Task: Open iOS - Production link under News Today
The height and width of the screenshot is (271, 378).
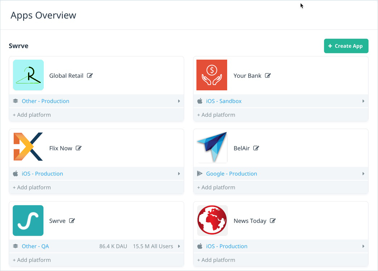Action: (x=226, y=246)
